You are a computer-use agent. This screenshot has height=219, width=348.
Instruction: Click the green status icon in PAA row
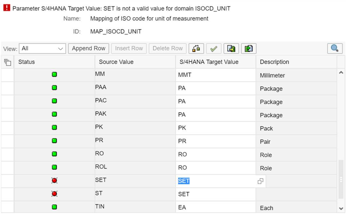(54, 88)
